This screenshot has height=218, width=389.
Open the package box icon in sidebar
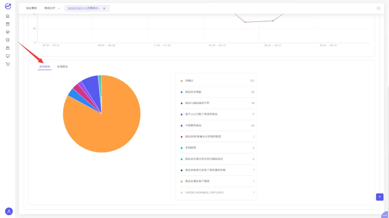point(8,48)
